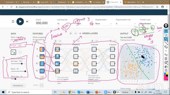Select the pen line tool in annotation toolbar
The height and width of the screenshot is (95, 170).
point(166,43)
